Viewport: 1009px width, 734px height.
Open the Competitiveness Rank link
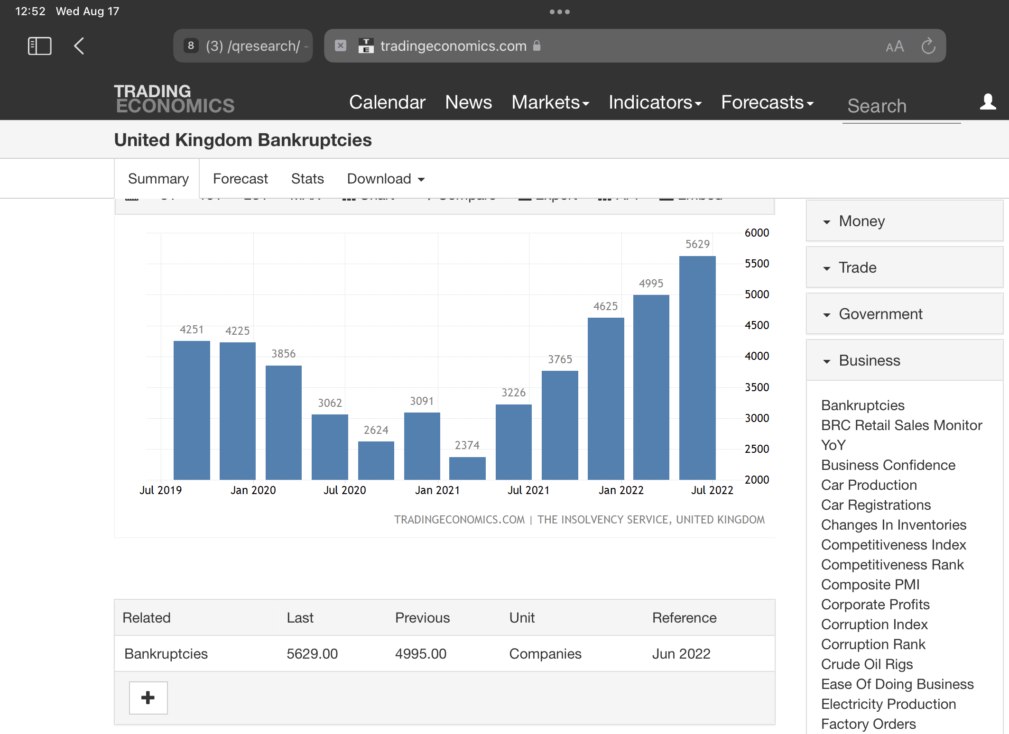coord(892,565)
